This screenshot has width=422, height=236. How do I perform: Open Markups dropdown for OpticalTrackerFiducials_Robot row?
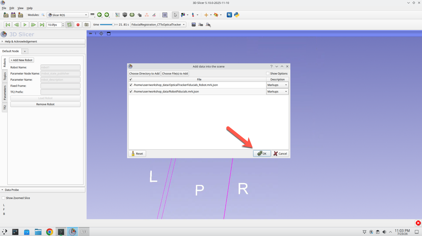click(277, 85)
